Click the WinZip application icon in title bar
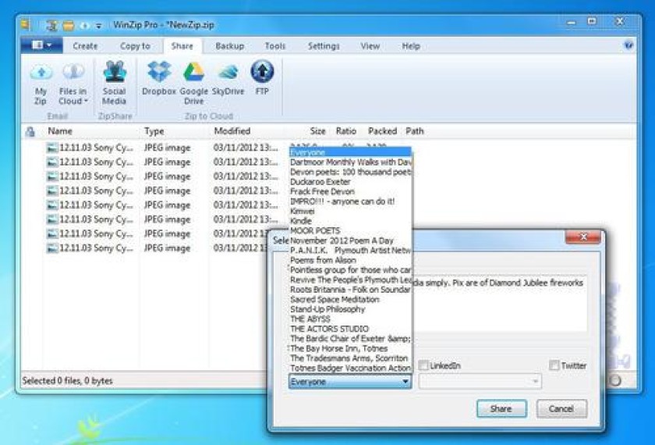This screenshot has height=445, width=655. tap(26, 25)
